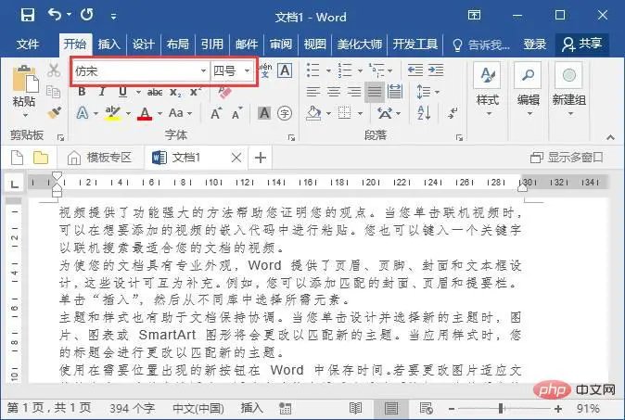Expand bullet list style dropdown

(x=328, y=70)
